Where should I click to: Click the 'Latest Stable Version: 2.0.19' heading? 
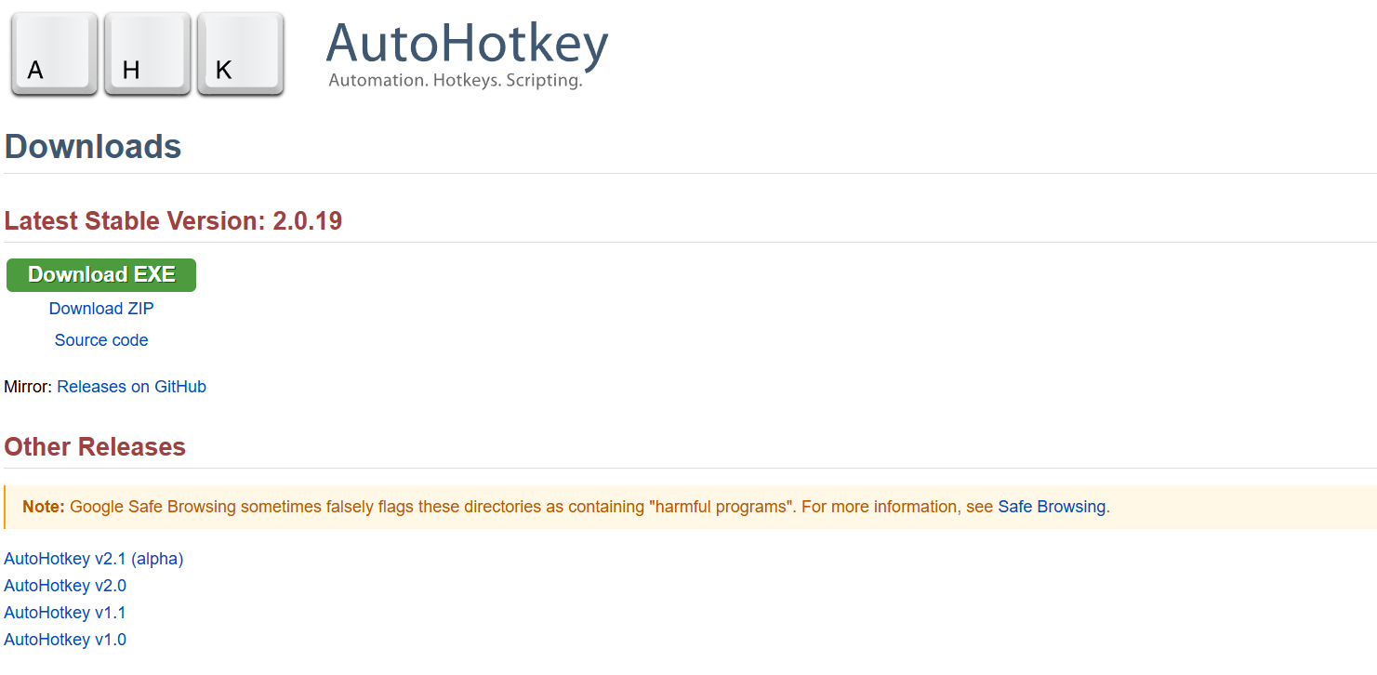pos(173,220)
